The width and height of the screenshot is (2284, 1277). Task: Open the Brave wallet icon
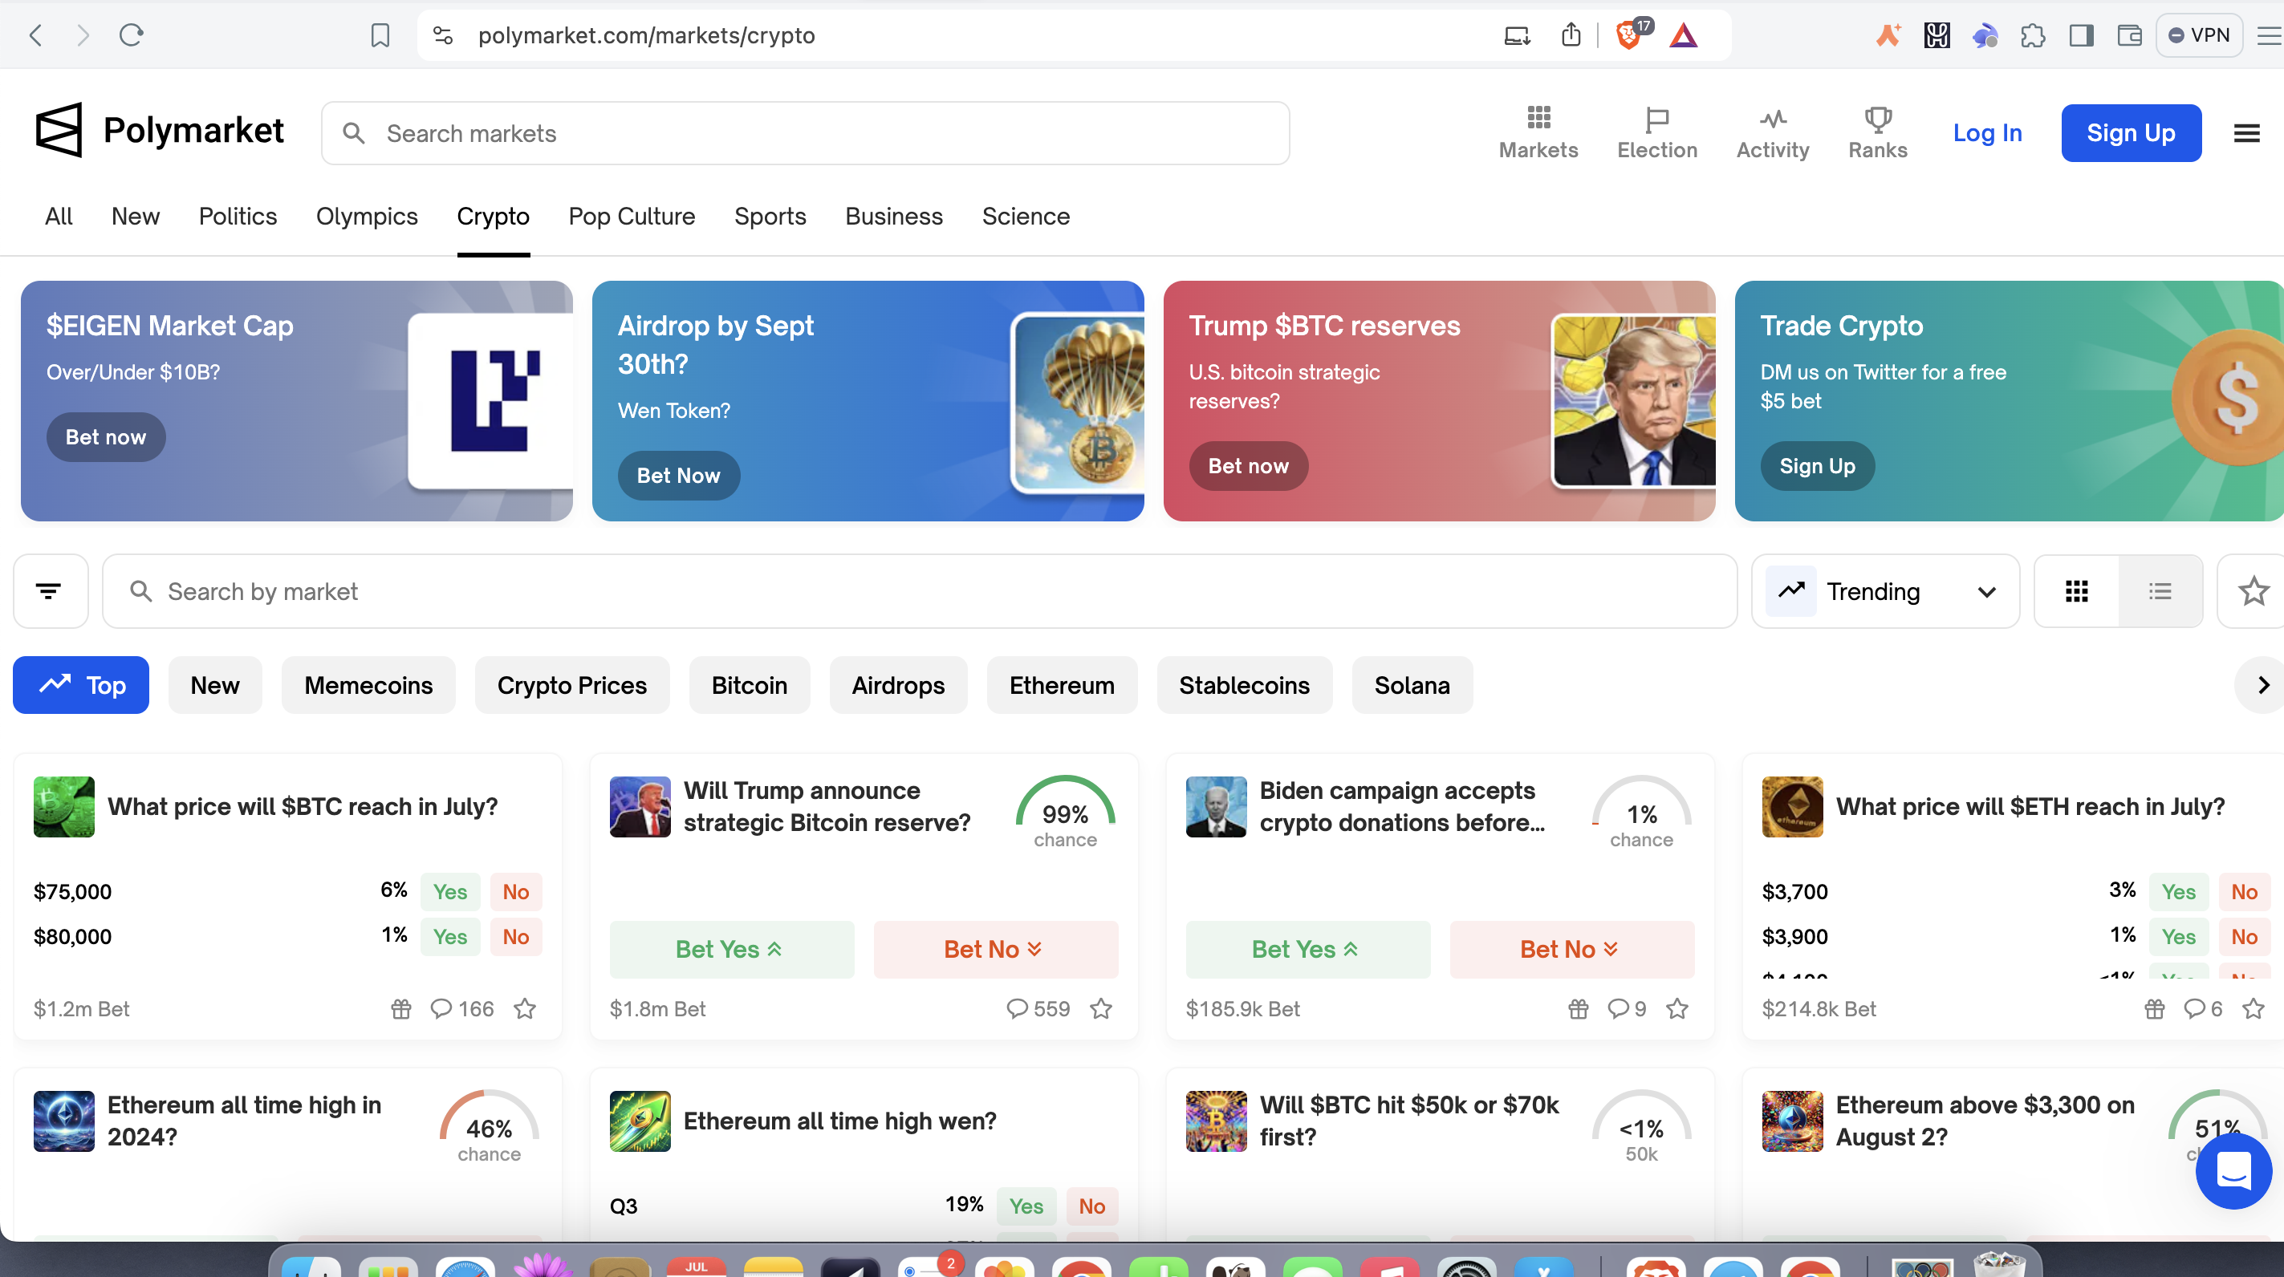click(2129, 35)
